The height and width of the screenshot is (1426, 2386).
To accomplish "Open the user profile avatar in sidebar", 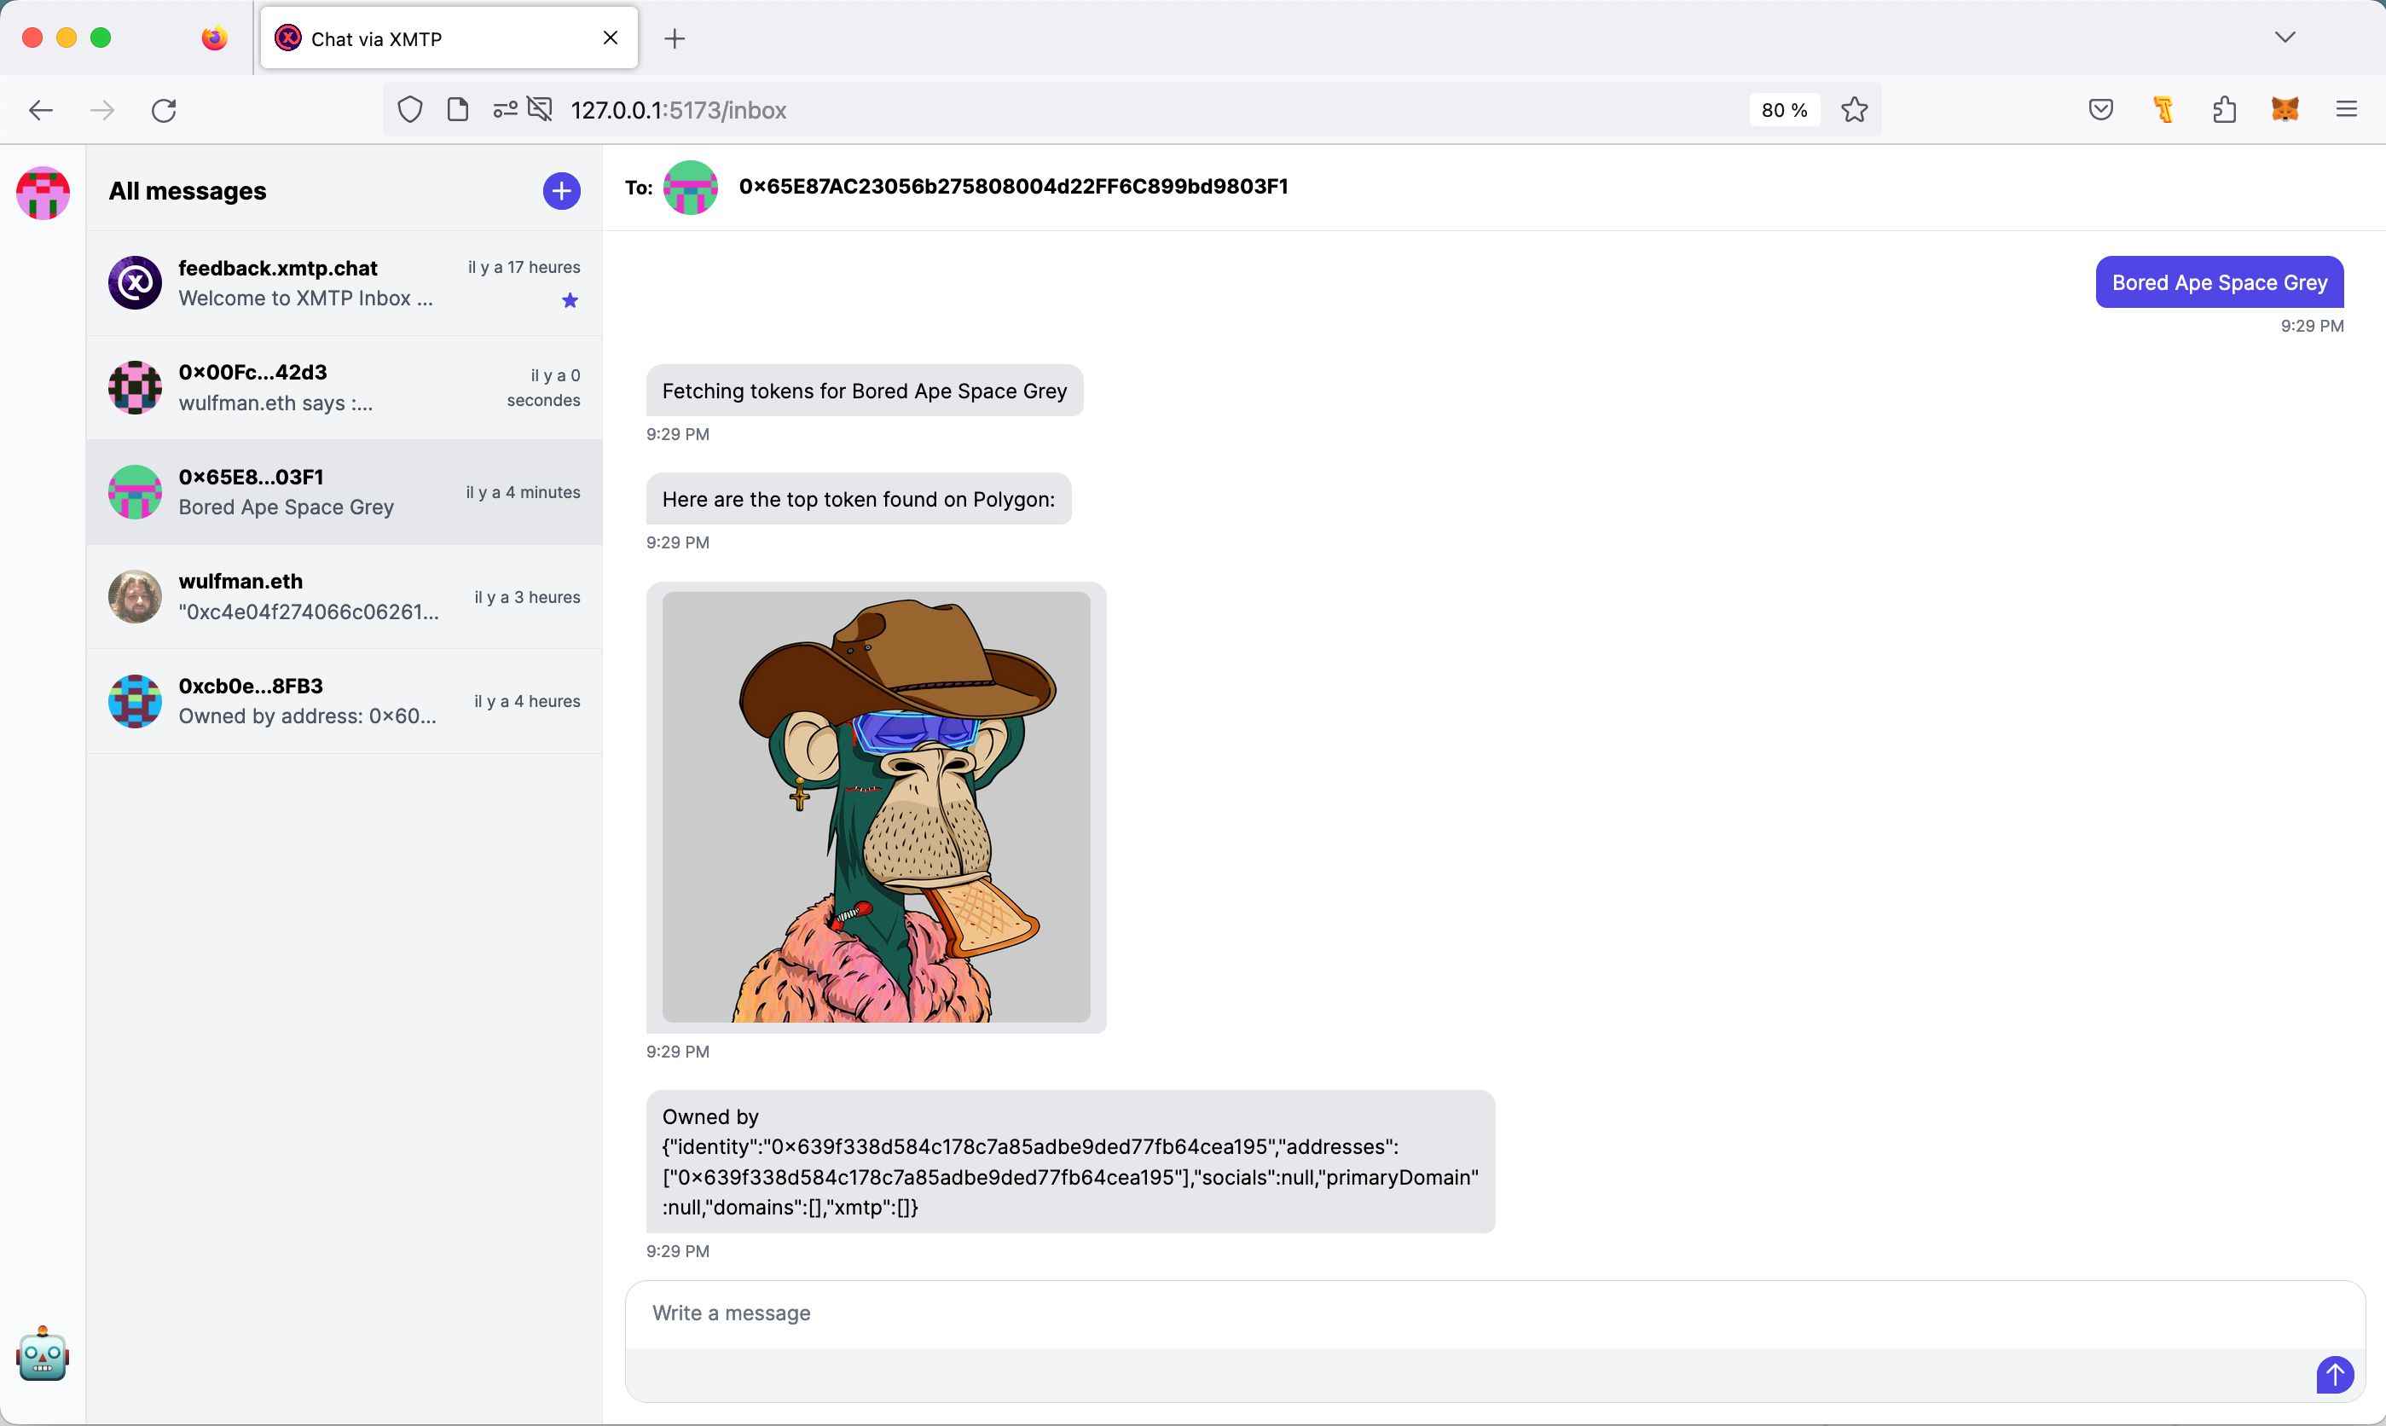I will click(43, 192).
